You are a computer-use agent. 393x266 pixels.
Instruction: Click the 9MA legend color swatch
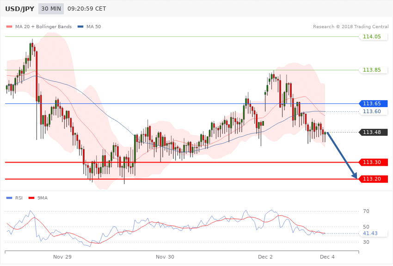click(x=31, y=198)
